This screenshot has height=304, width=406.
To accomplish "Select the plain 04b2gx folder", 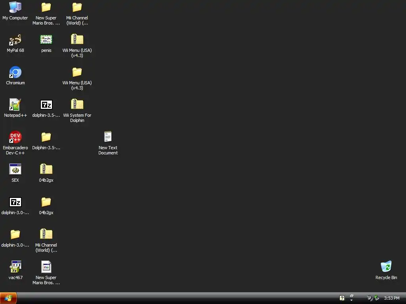I will pos(46,202).
